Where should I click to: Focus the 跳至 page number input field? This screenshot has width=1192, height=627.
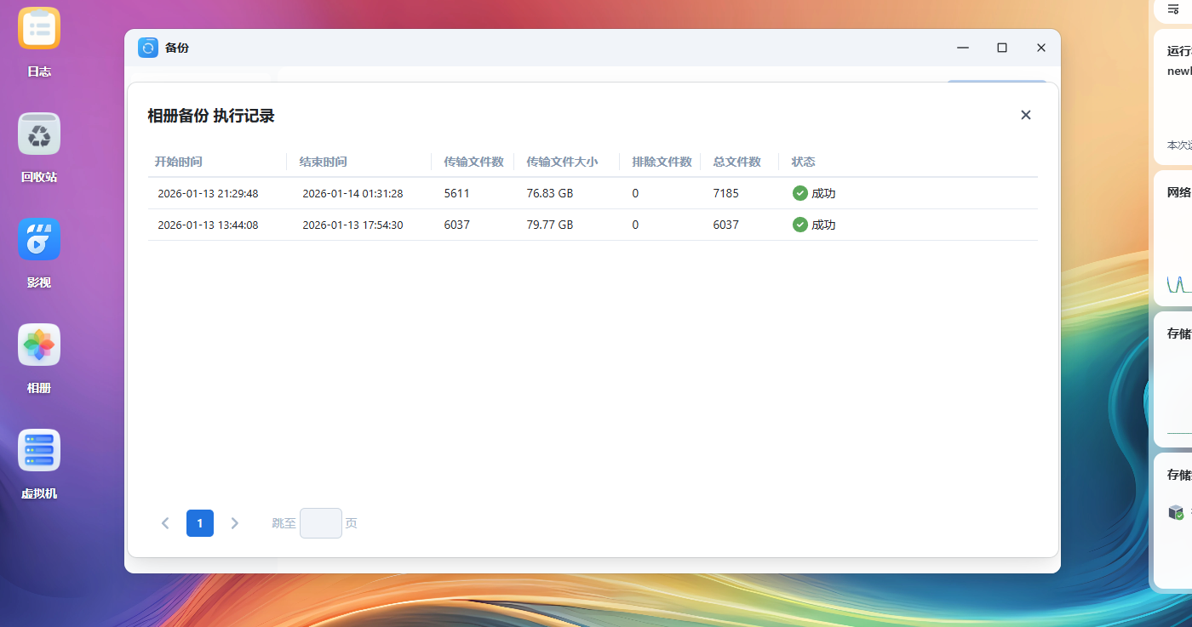(x=320, y=523)
